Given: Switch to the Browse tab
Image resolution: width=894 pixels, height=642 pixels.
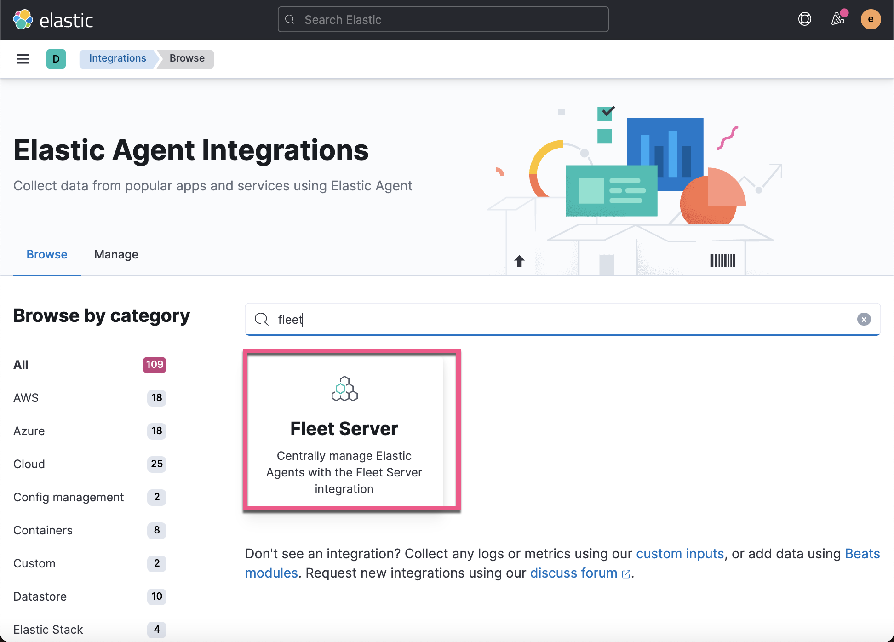Looking at the screenshot, I should pyautogui.click(x=47, y=254).
